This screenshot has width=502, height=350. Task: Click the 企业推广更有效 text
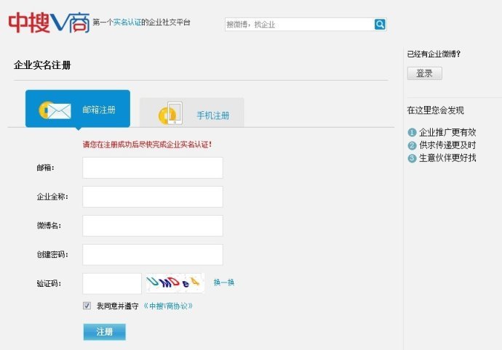point(447,132)
